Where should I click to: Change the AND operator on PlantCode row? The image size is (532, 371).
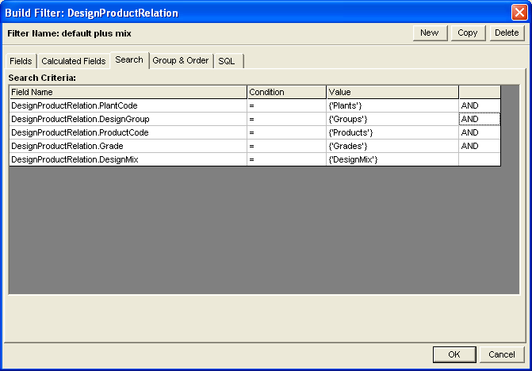[479, 105]
